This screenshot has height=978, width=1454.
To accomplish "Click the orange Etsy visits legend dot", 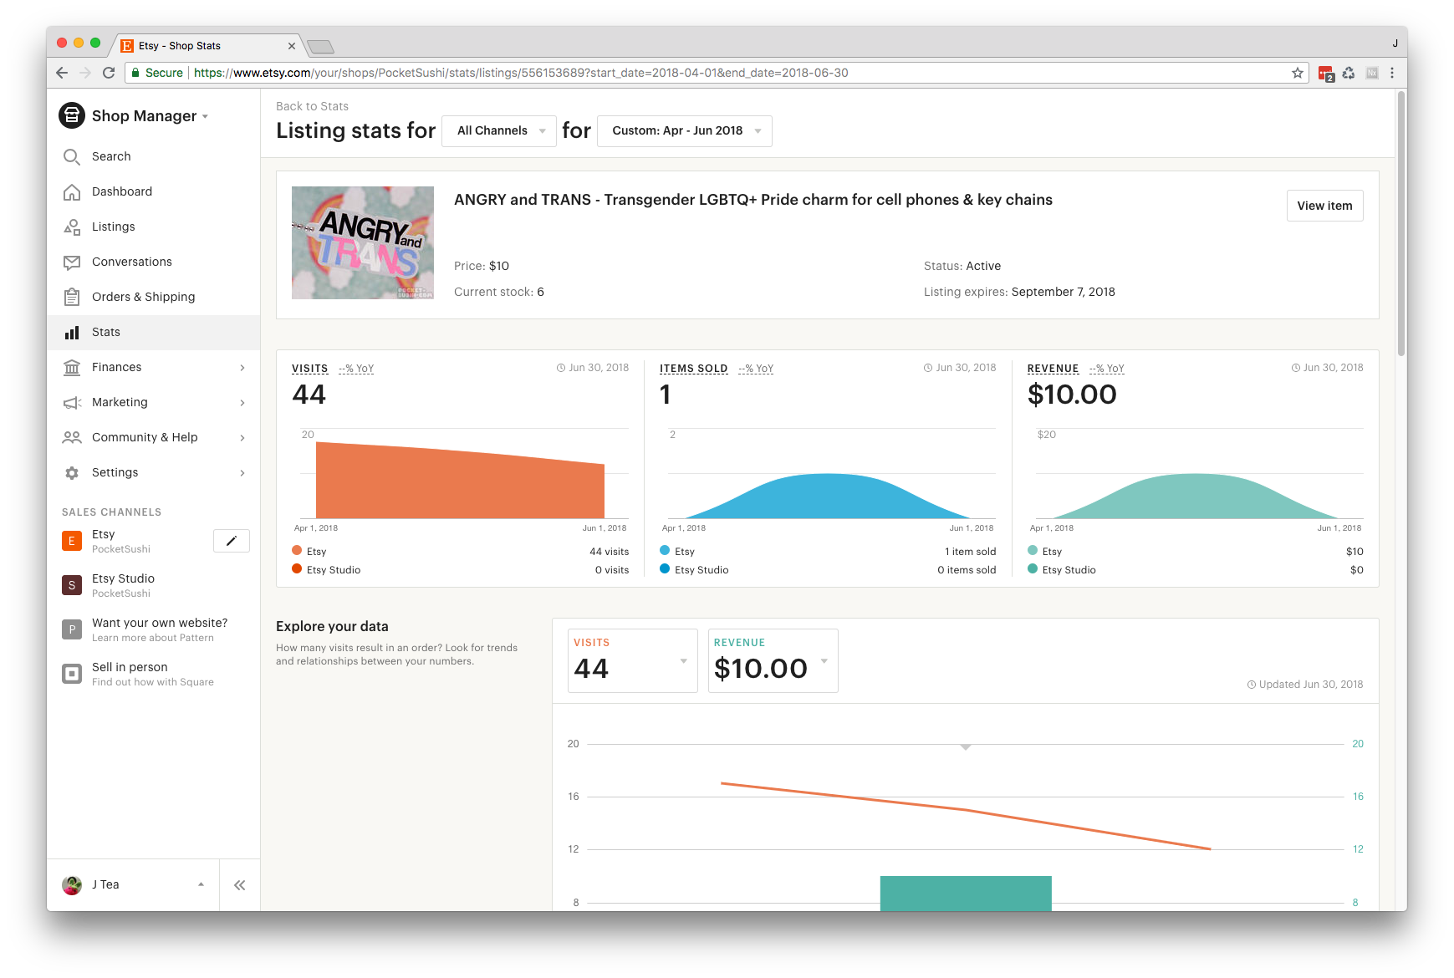I will [x=297, y=551].
